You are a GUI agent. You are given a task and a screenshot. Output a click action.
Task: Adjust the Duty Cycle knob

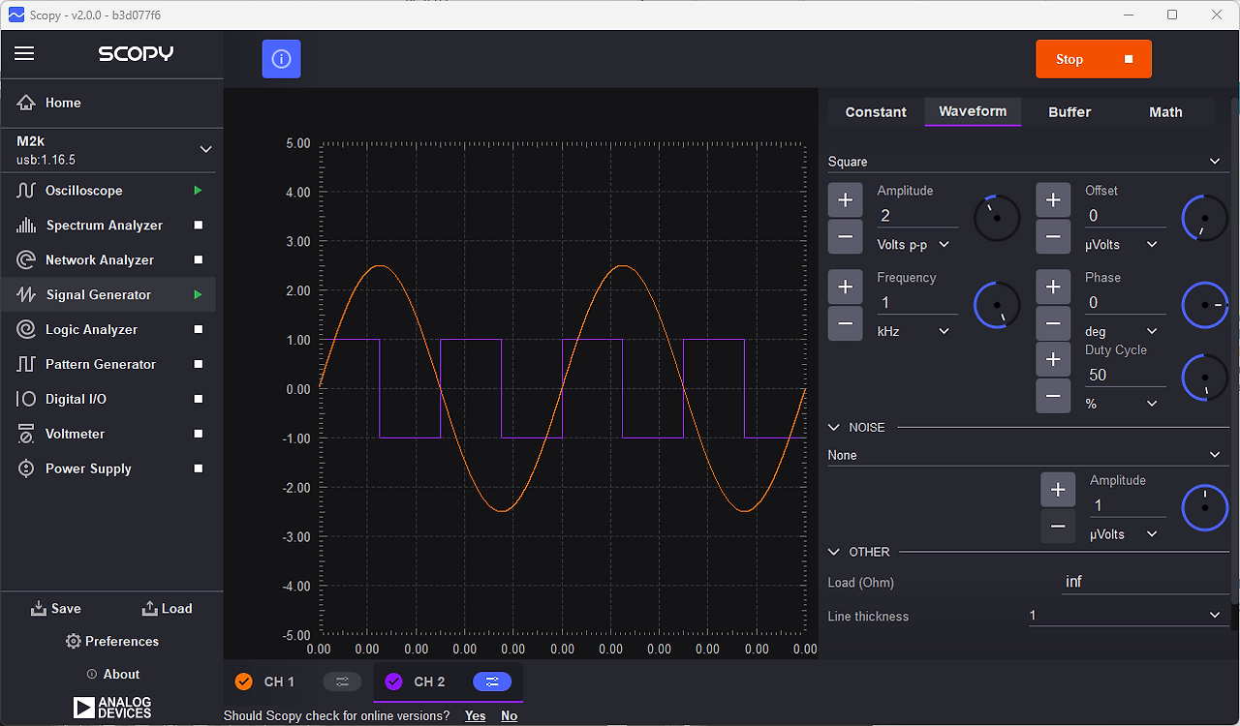[1205, 378]
